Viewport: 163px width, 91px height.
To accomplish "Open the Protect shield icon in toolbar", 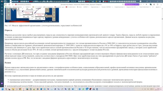I will coord(151,5).
